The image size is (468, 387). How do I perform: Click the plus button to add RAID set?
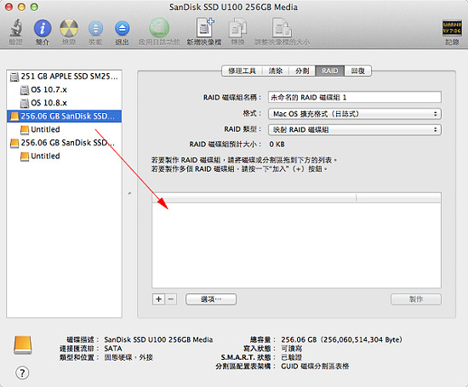158,299
